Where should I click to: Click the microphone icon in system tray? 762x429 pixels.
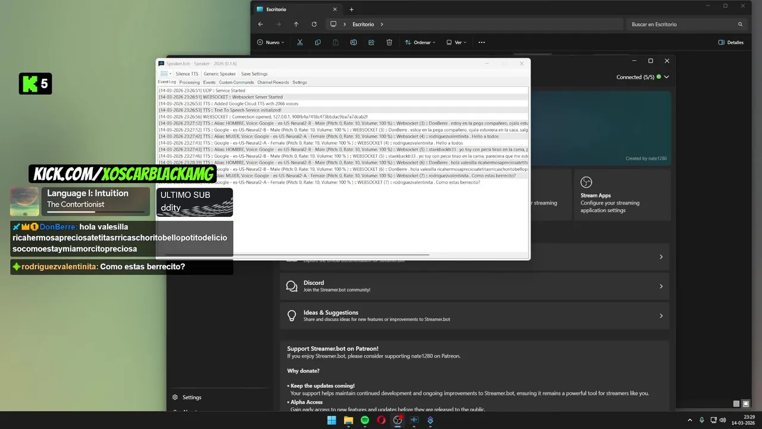702,420
